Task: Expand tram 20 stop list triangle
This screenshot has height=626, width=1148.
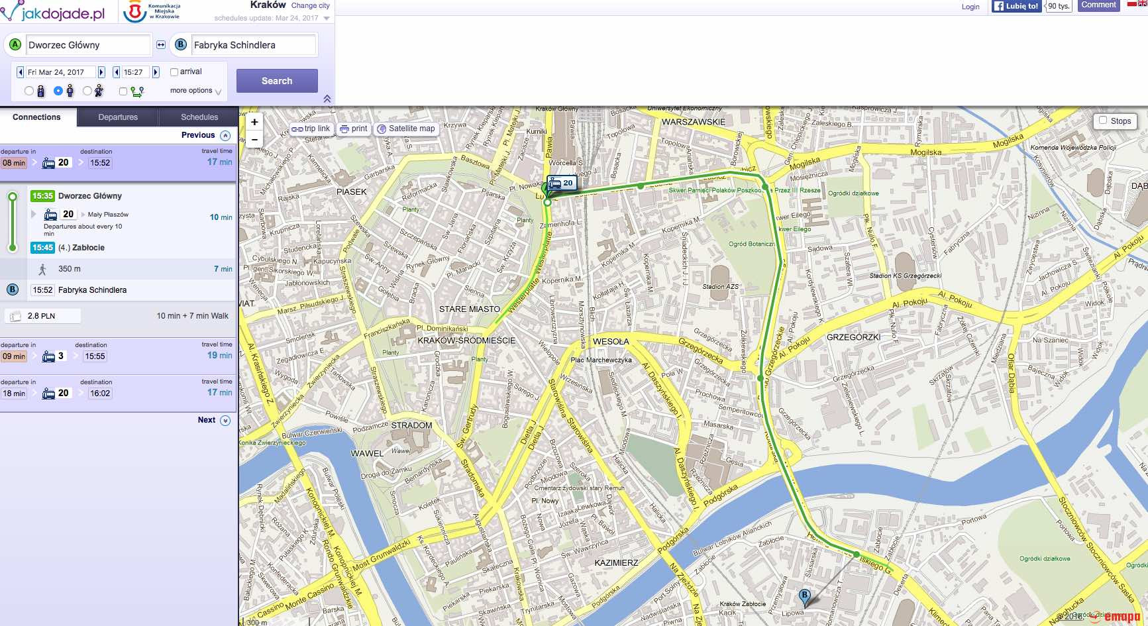Action: [x=34, y=214]
